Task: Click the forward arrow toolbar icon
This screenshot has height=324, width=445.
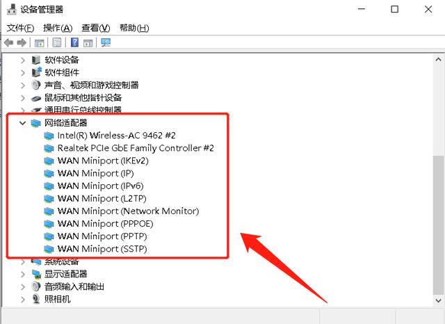Action: pos(22,43)
